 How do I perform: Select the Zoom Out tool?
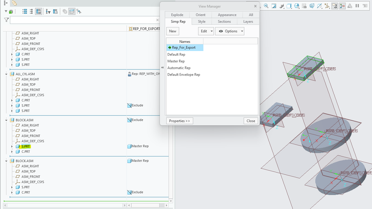(x=266, y=6)
